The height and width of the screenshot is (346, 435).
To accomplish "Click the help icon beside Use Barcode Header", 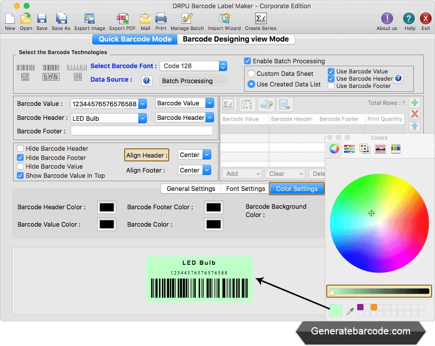I will point(398,78).
